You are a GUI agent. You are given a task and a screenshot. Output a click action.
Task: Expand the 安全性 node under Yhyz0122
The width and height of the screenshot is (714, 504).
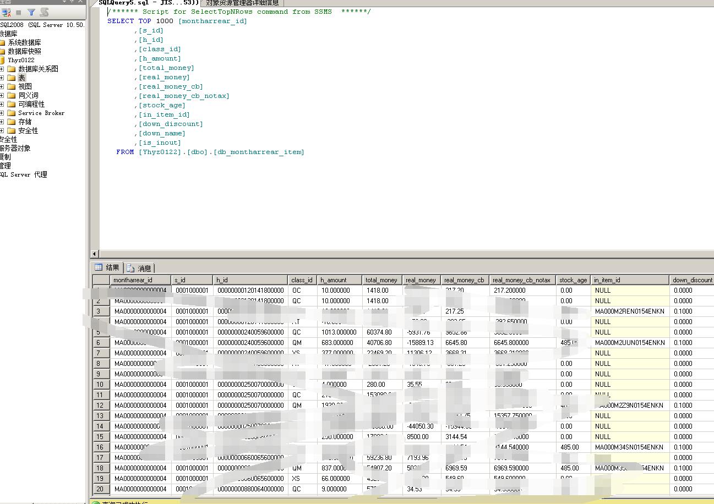2,130
